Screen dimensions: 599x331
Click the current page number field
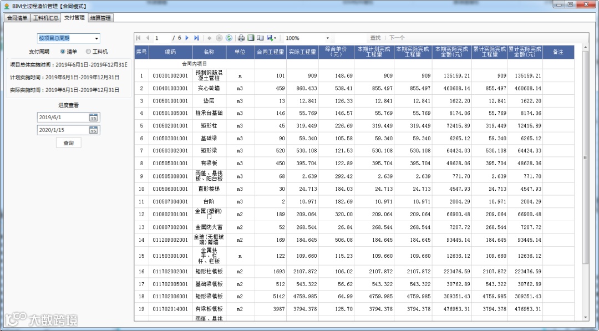(x=162, y=38)
